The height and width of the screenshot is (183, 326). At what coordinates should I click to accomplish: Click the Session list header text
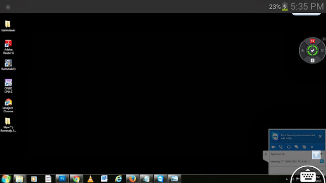coord(278,154)
